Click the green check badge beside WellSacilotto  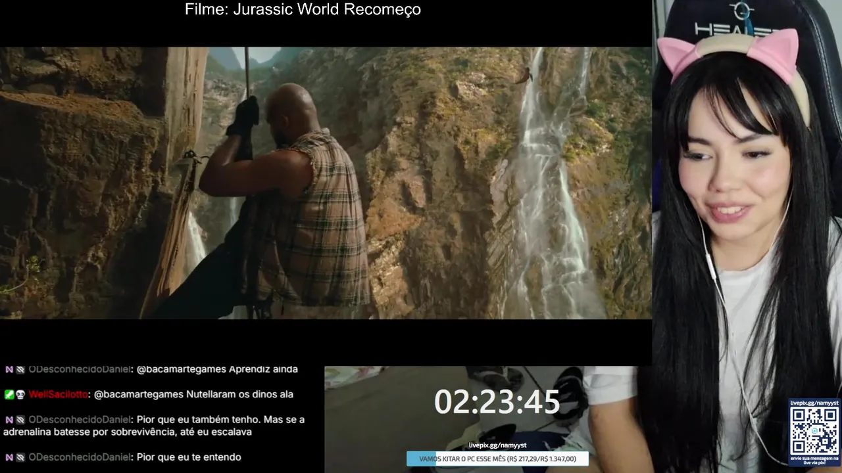click(9, 394)
